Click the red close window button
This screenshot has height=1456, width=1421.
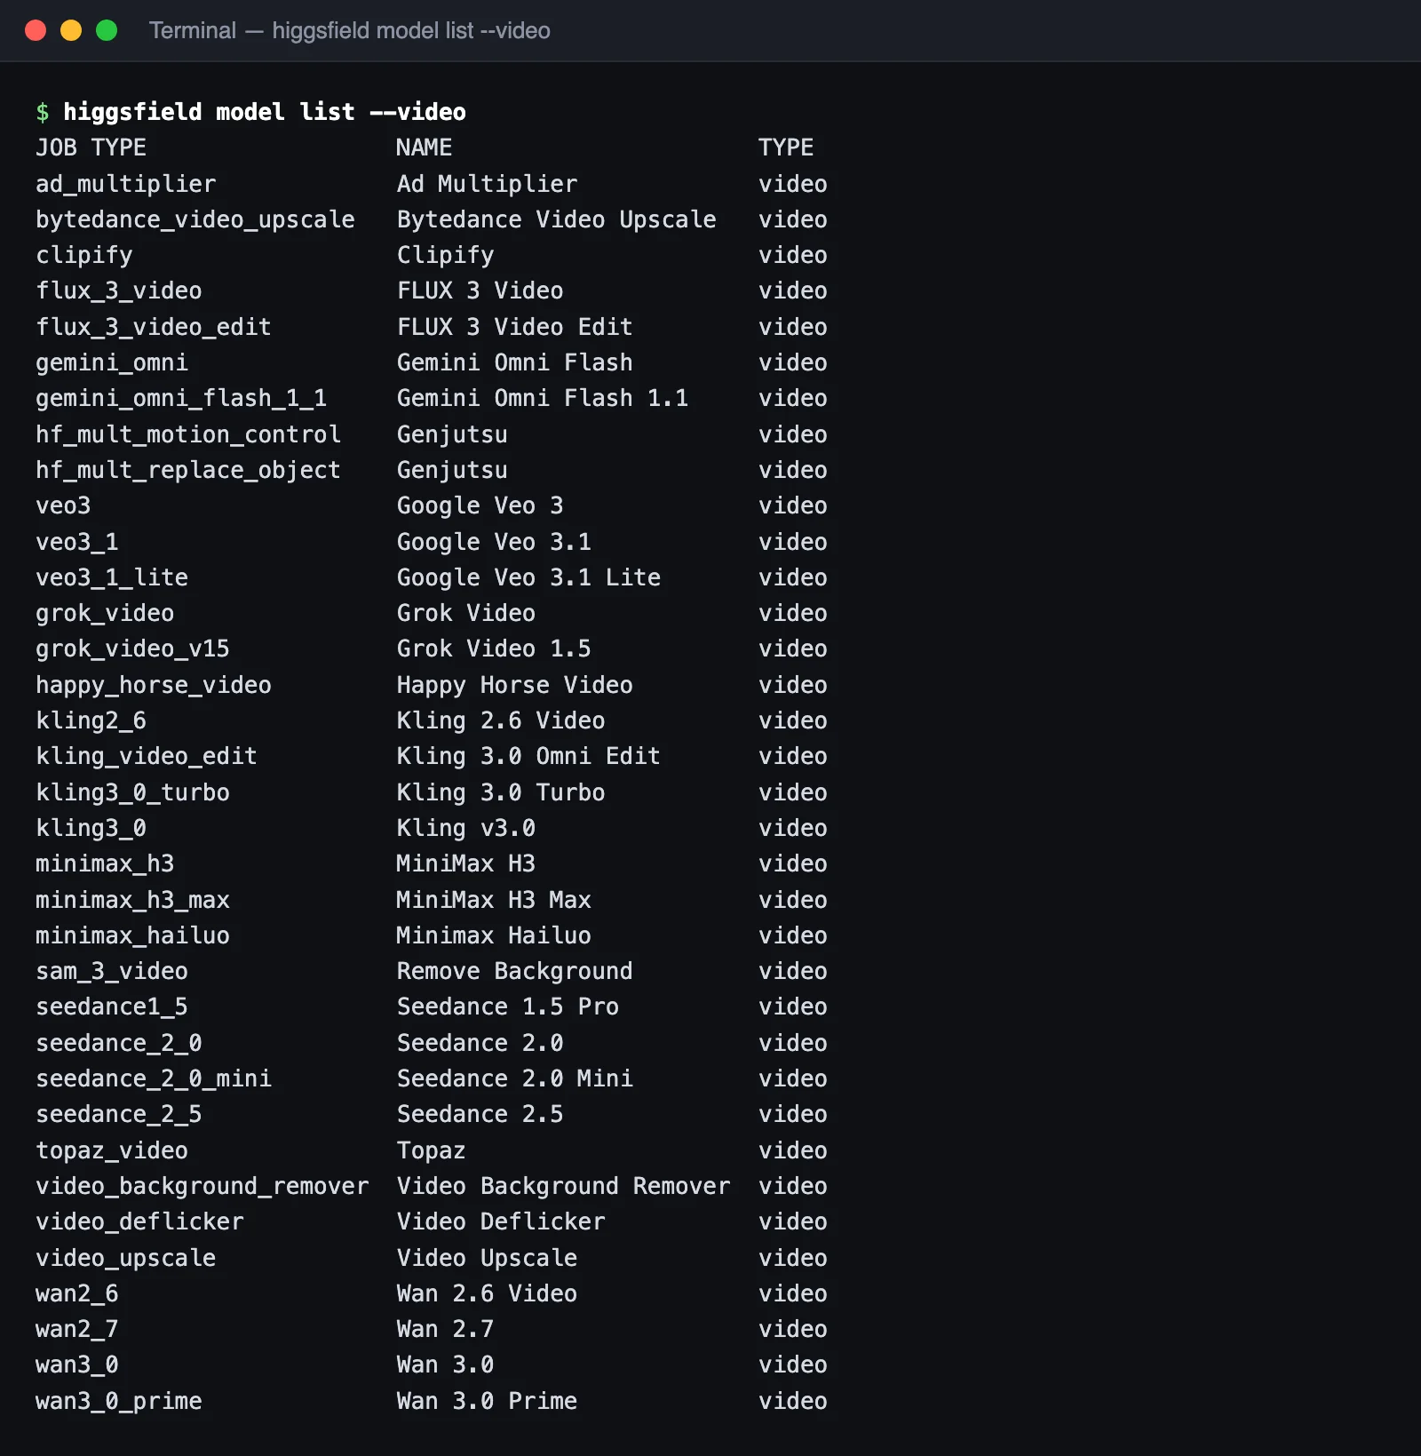click(36, 30)
